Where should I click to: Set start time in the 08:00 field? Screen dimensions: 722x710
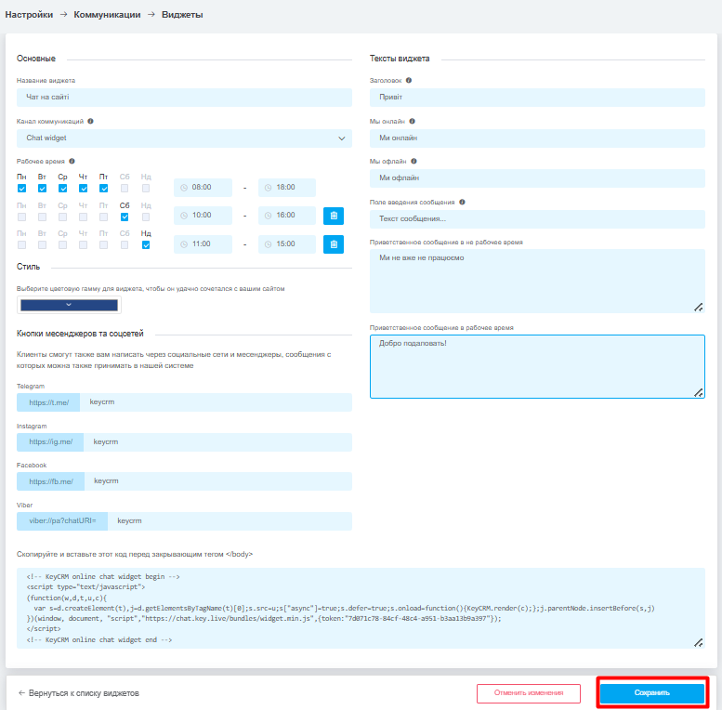pos(203,188)
